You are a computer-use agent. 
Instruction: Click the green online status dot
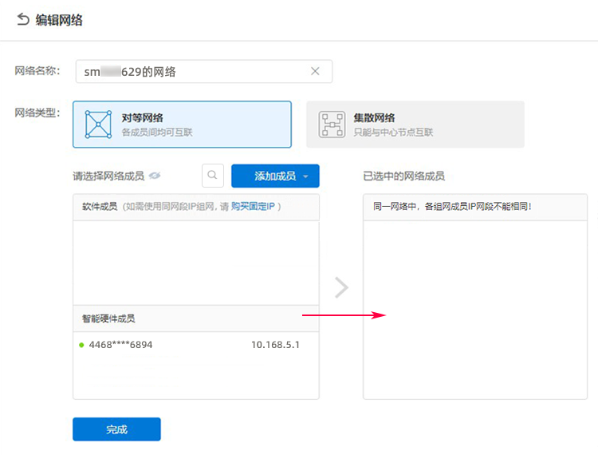[81, 345]
